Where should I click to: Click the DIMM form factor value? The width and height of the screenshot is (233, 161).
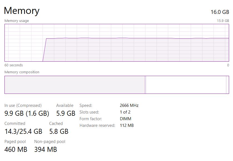125,119
